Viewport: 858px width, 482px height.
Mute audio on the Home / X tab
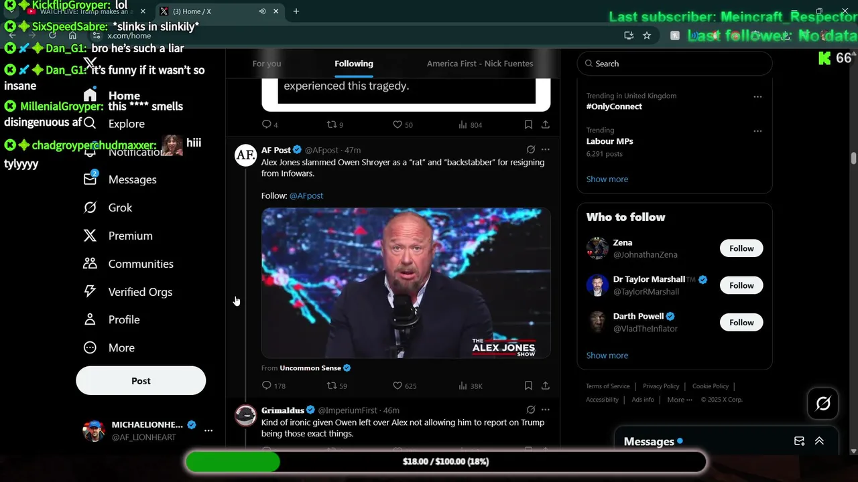pyautogui.click(x=262, y=11)
